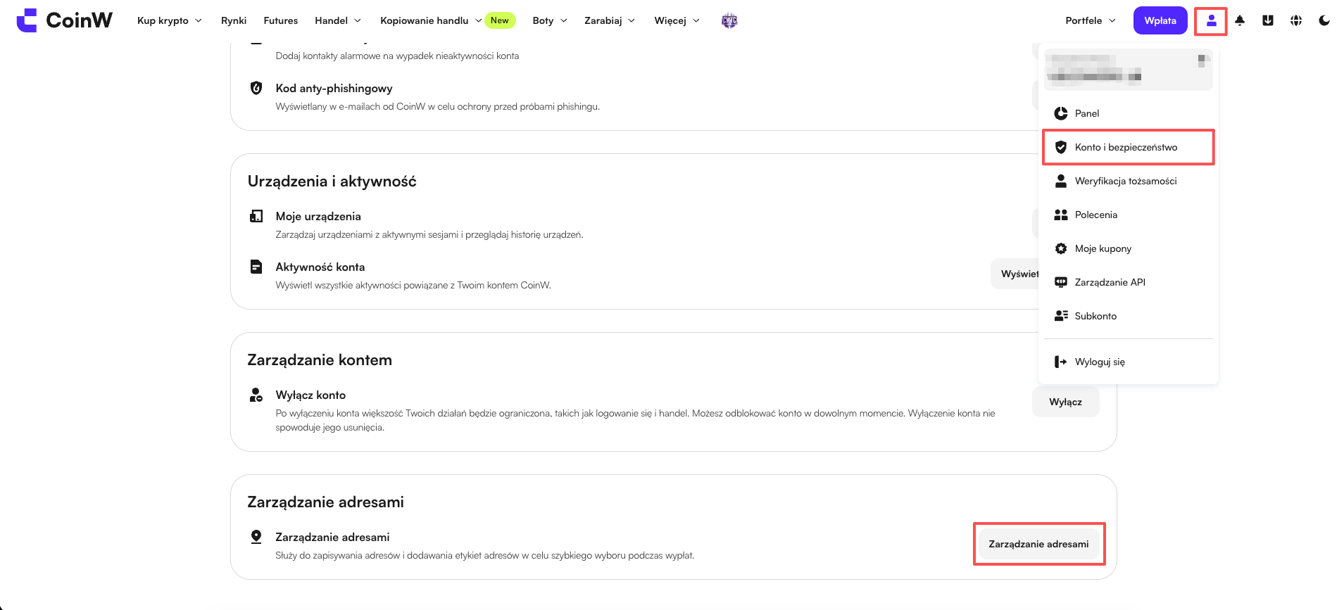Select Konto i bezpieczeństwo menu item
Viewport: 1344px width, 610px height.
1128,147
